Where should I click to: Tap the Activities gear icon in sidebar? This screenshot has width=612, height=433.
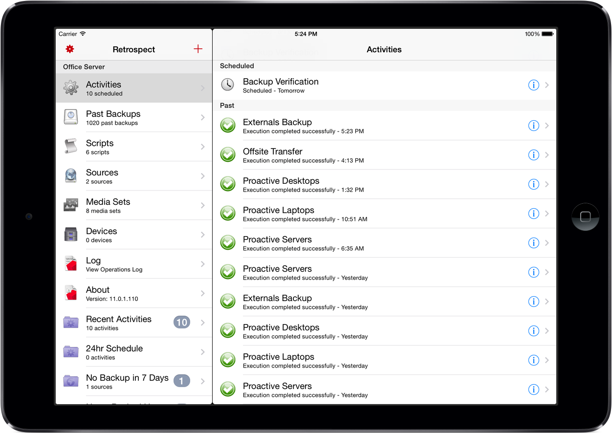[x=71, y=88]
